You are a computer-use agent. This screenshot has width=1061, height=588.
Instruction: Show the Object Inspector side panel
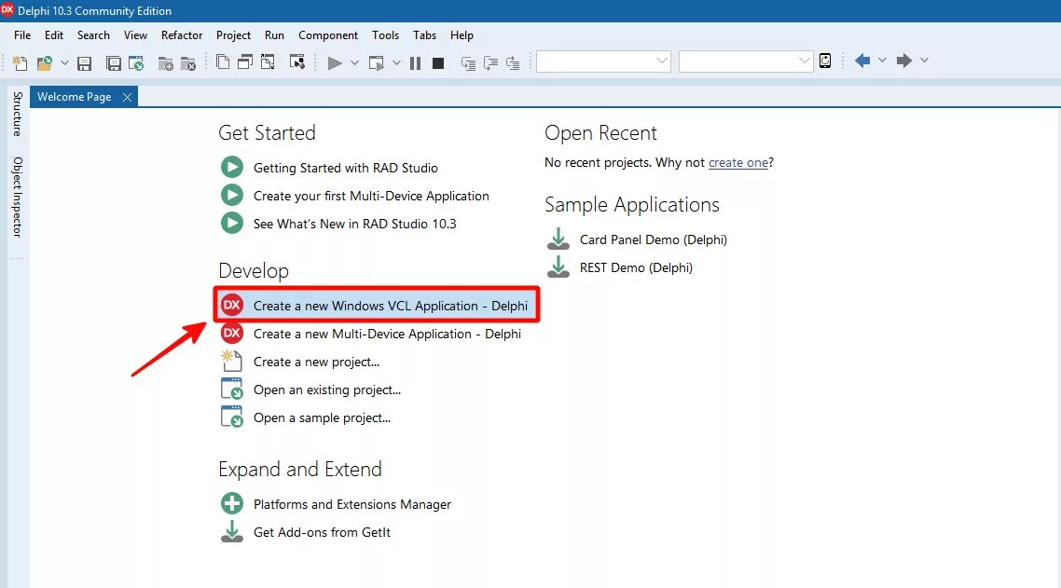coord(18,197)
